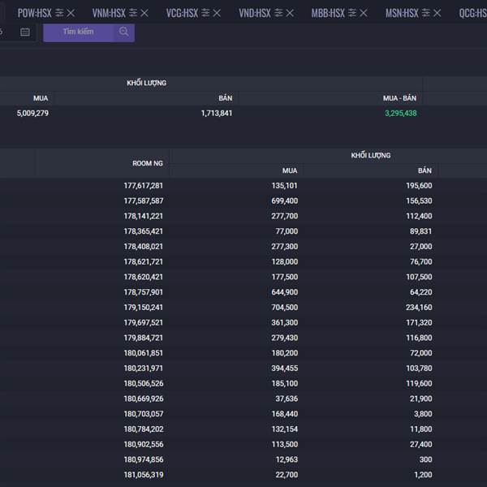Open the calendar date picker icon
Viewport: 487px width, 487px height.
point(25,32)
